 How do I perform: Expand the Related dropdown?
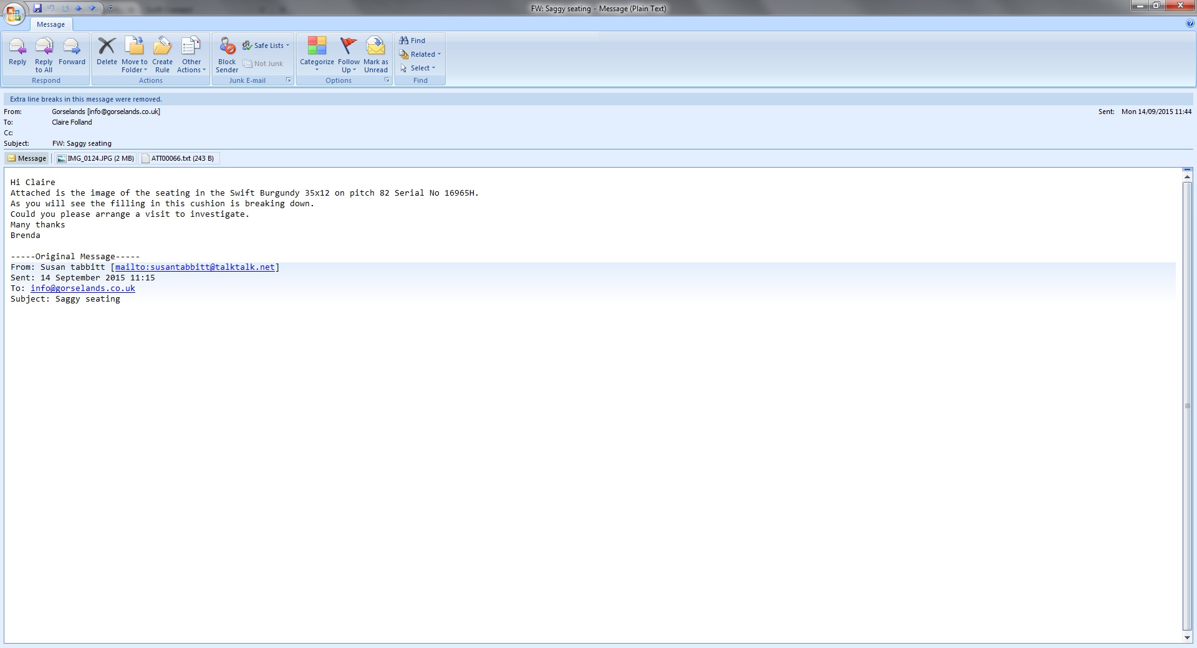pos(420,54)
